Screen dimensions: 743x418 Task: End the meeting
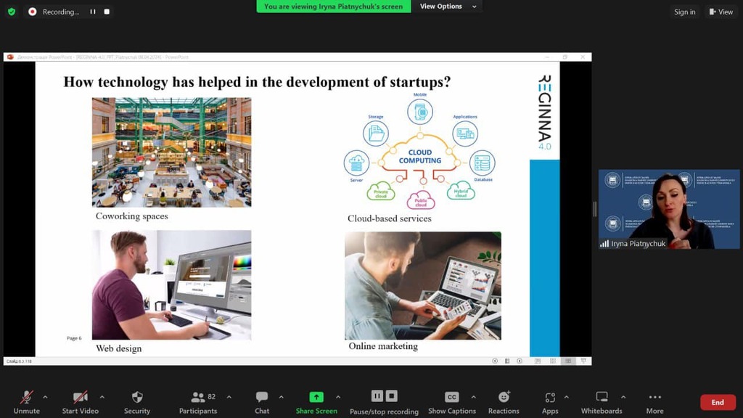(x=717, y=402)
